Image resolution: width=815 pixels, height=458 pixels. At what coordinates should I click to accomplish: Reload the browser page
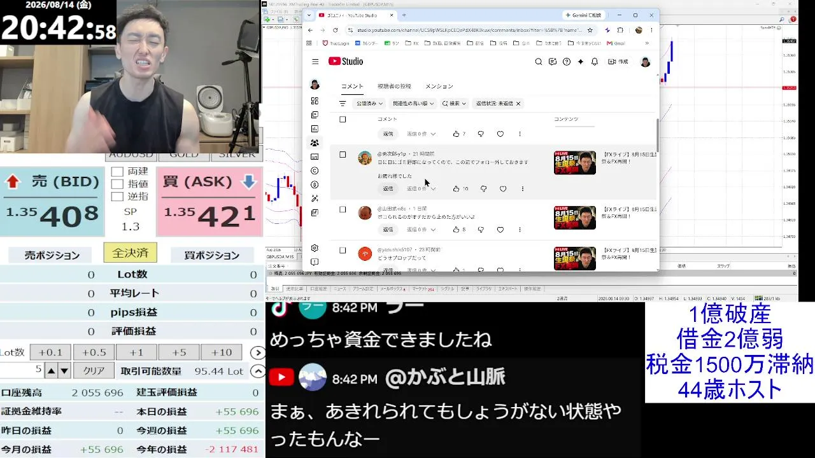point(336,30)
